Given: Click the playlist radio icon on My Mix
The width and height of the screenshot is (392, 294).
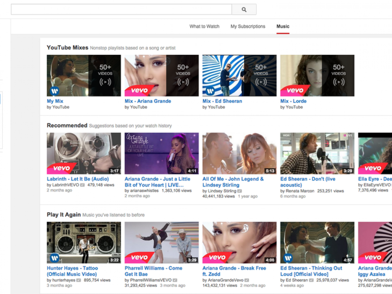Looking at the screenshot, I should click(105, 82).
